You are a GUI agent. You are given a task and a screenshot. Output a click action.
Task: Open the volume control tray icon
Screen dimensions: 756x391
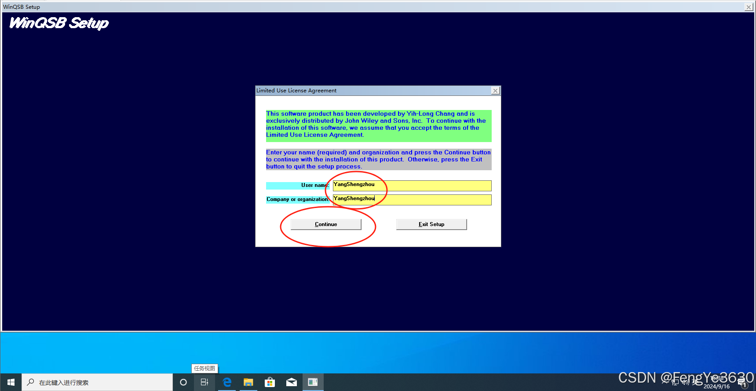685,382
